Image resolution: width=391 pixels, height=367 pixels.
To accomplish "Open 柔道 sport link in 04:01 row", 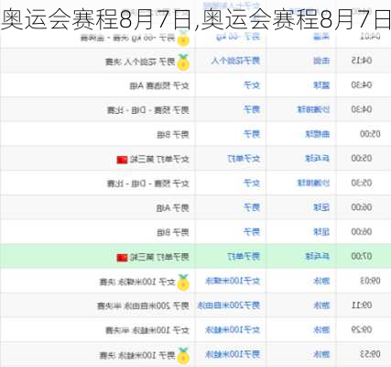I will click(321, 37).
